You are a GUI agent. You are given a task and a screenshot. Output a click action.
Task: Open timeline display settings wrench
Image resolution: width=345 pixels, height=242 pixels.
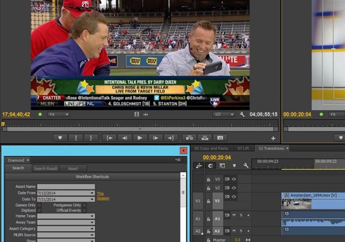(246, 166)
